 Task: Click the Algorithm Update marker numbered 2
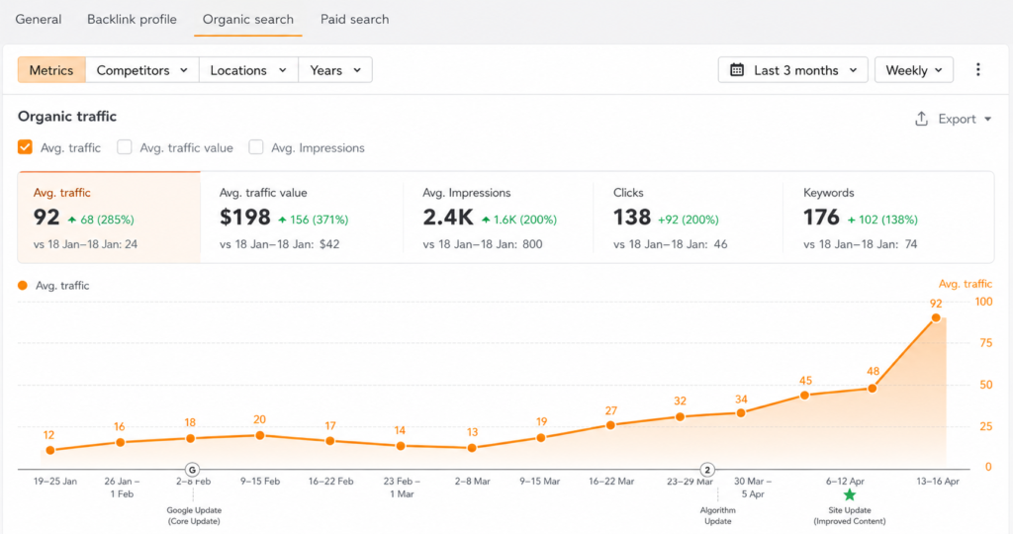tap(707, 470)
